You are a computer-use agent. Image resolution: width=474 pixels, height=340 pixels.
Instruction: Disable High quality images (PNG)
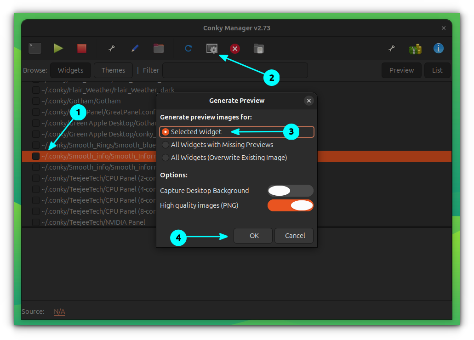(x=290, y=205)
